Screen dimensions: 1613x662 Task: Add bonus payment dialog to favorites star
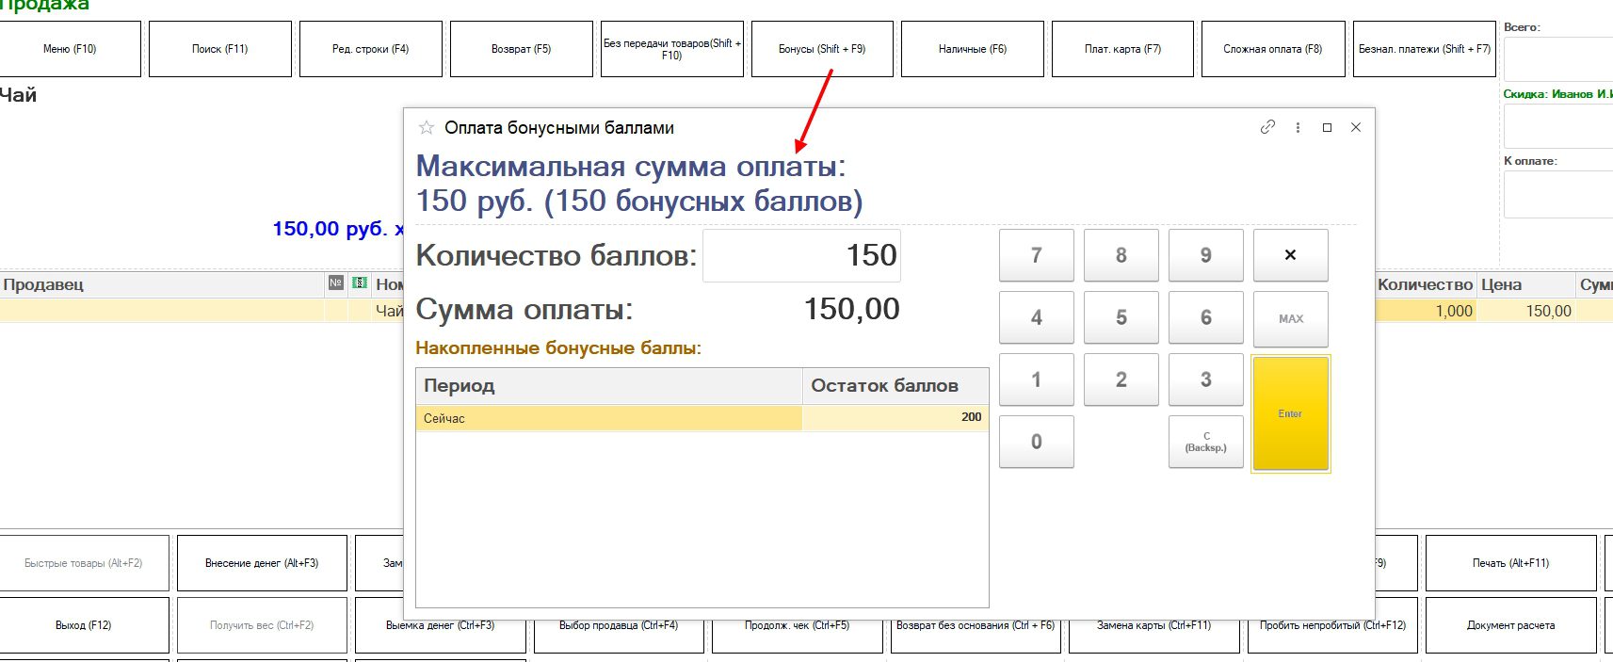[x=427, y=128]
